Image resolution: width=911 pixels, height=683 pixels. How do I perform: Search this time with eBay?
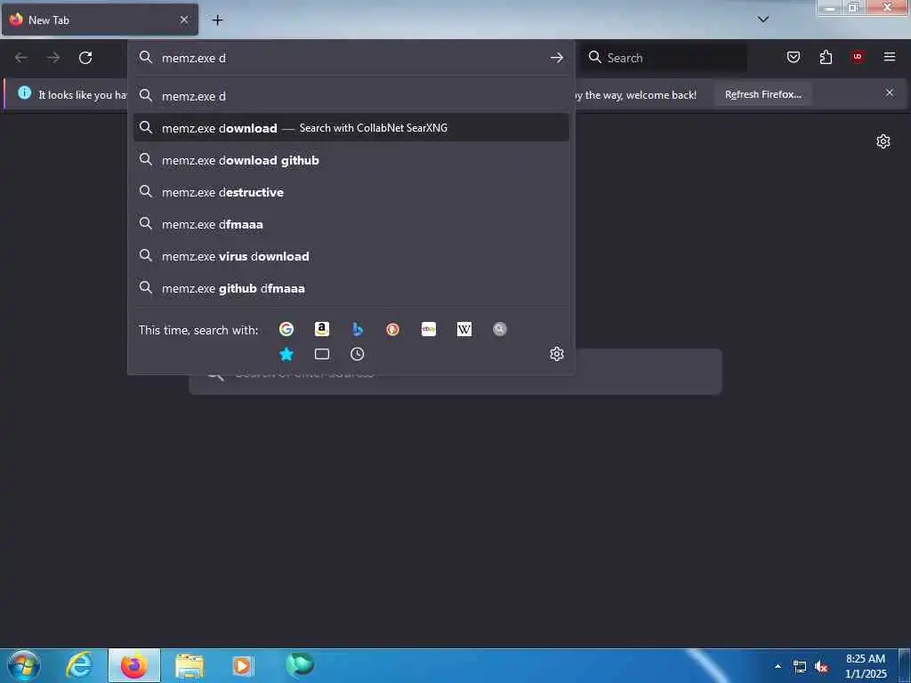coord(429,329)
